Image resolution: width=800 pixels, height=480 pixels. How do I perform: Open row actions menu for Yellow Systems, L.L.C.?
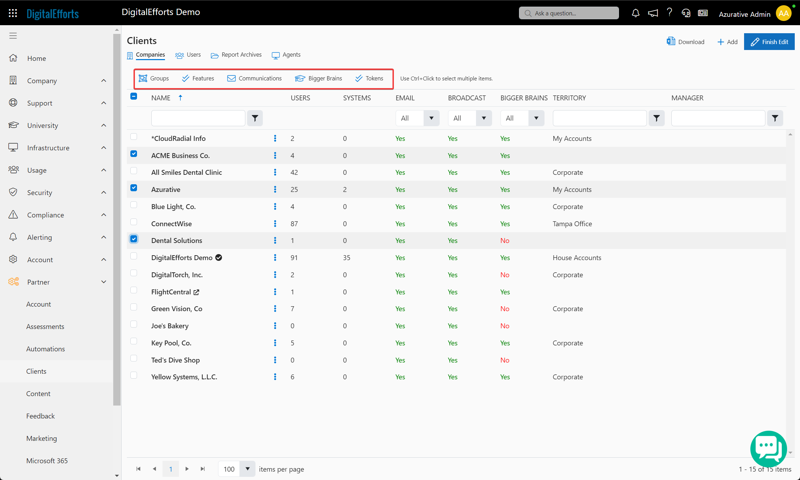point(275,377)
